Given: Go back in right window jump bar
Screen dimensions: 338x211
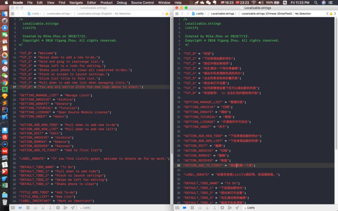Looking at the screenshot, I should tap(182, 13).
